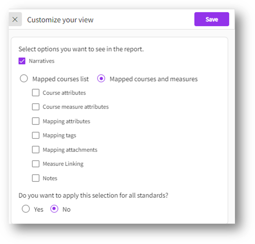The height and width of the screenshot is (244, 255).
Task: Close the Customize your view panel
Action: (x=15, y=19)
